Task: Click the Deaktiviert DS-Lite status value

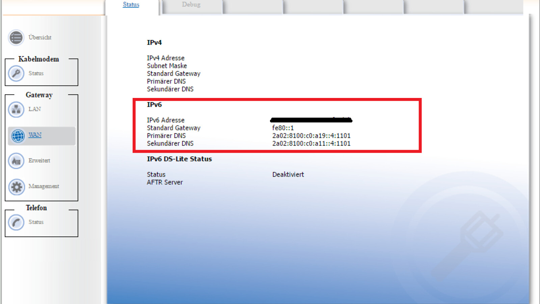Action: [x=288, y=175]
